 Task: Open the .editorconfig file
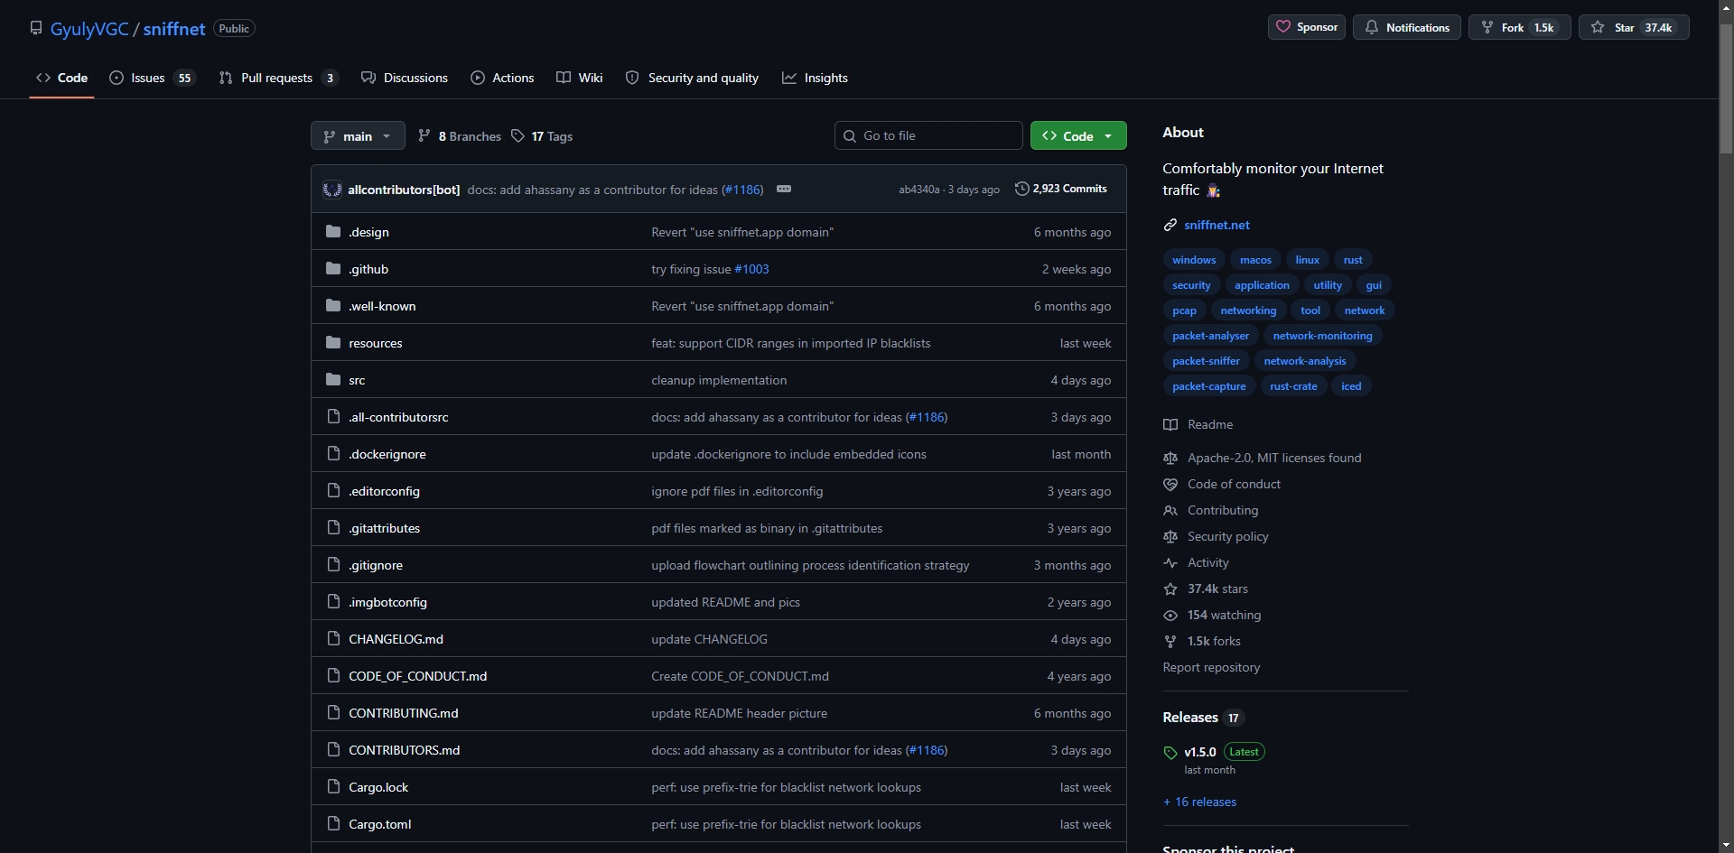point(384,491)
